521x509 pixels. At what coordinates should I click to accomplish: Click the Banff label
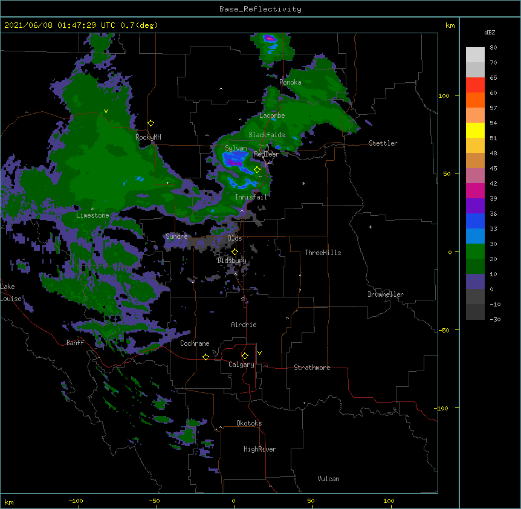(75, 343)
